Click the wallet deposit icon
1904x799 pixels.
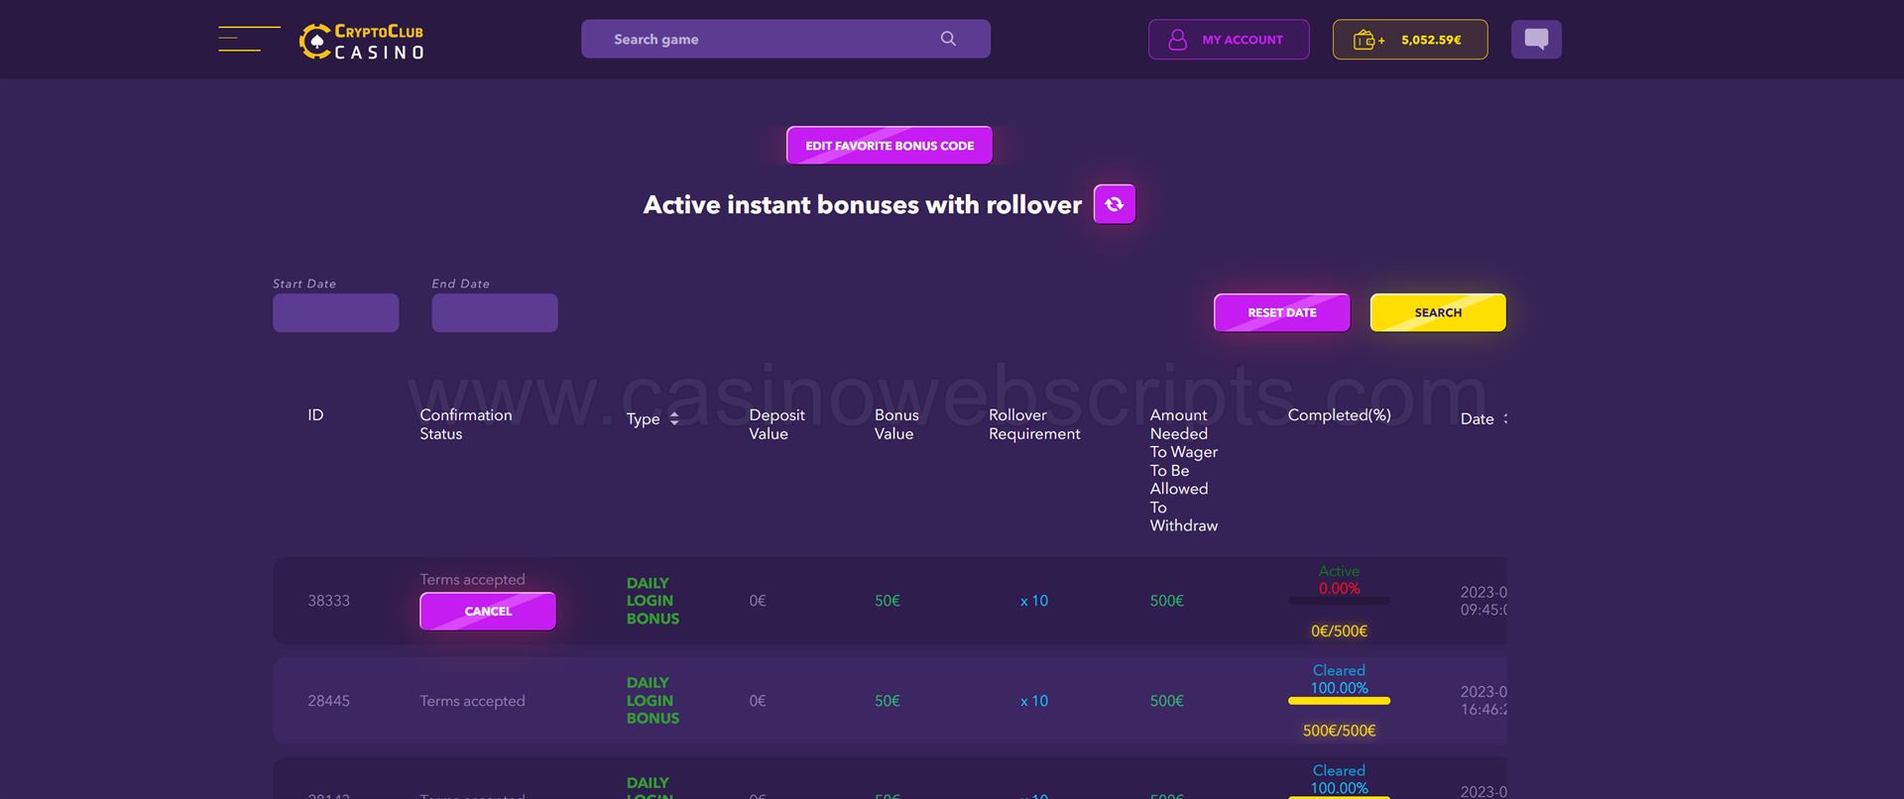[x=1368, y=40]
